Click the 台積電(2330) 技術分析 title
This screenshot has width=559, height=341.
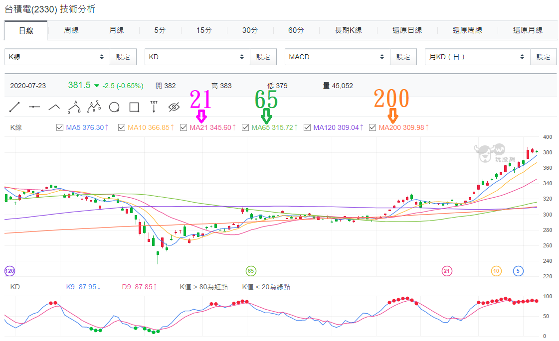[x=50, y=9]
